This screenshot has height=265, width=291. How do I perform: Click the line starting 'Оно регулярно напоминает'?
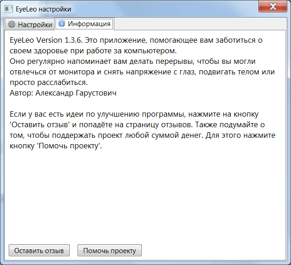click(133, 61)
